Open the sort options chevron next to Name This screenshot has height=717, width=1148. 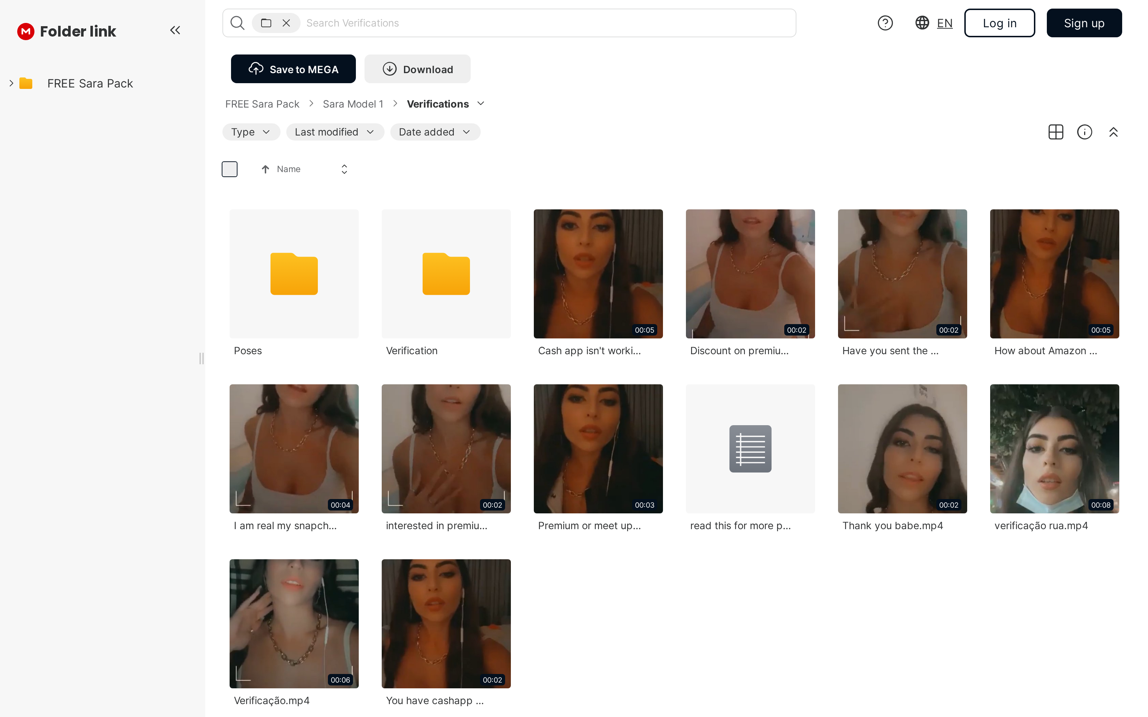tap(344, 169)
